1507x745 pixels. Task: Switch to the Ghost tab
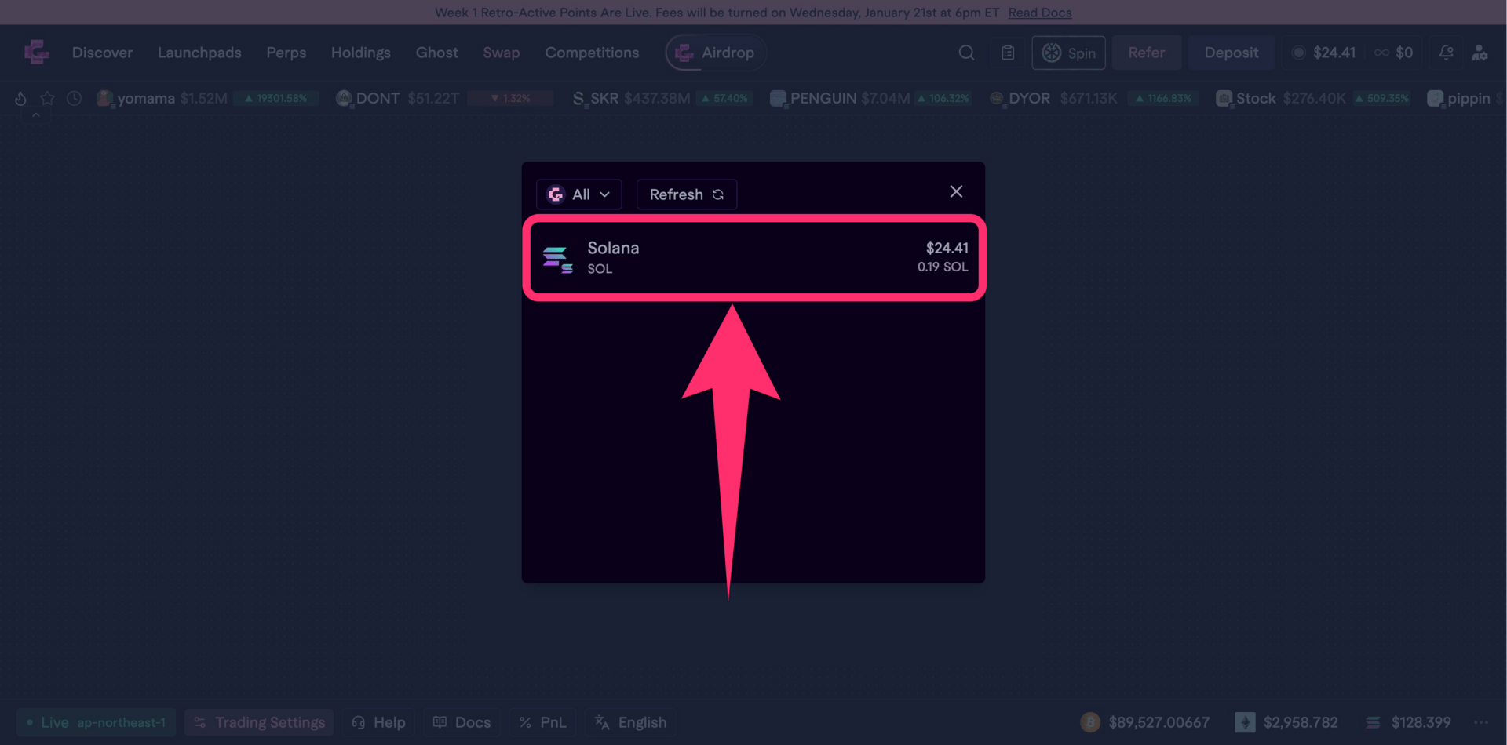[437, 53]
